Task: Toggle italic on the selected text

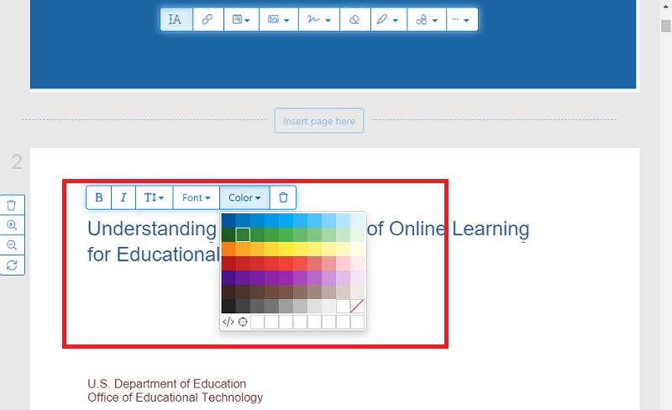Action: (x=123, y=197)
